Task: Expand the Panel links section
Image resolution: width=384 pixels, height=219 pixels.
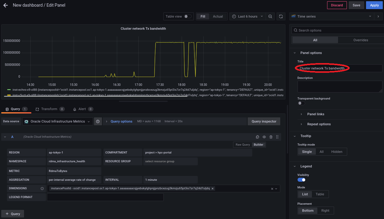Action: (316, 114)
